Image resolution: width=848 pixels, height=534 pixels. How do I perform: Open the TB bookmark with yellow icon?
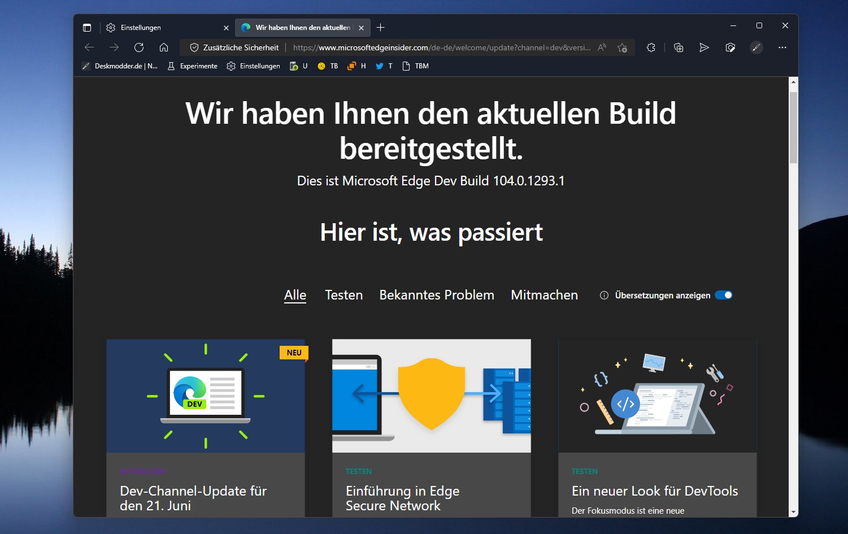pos(328,66)
